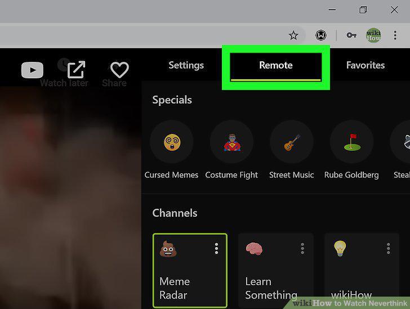Open the wikiHow profile avatar
This screenshot has height=309, width=410.
373,35
